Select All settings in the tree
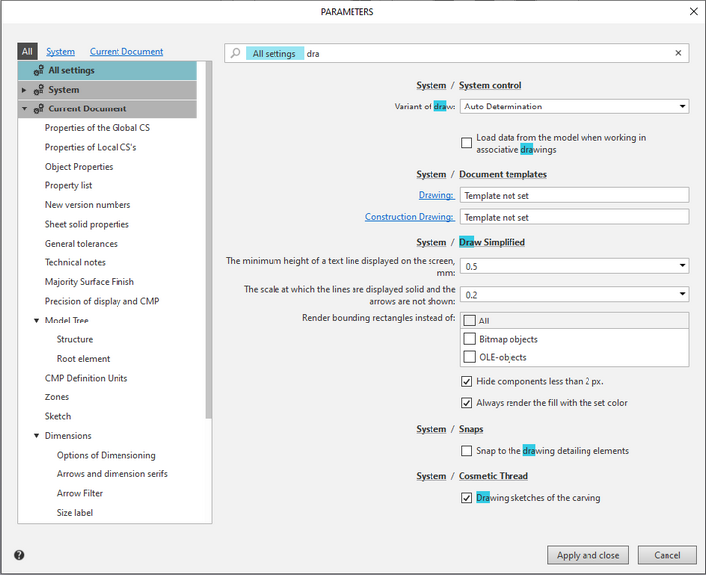This screenshot has width=706, height=575. pyautogui.click(x=108, y=71)
